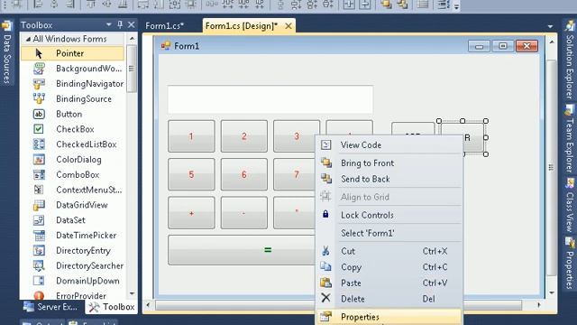577x325 pixels.
Task: Close the Toolbox panel
Action: [x=132, y=24]
